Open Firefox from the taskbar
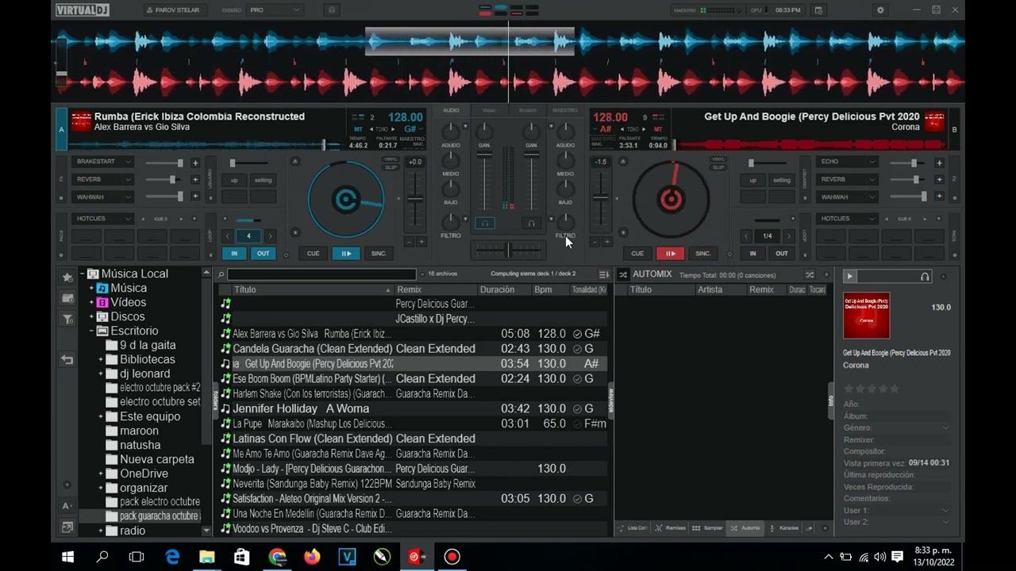The width and height of the screenshot is (1016, 571). click(312, 557)
